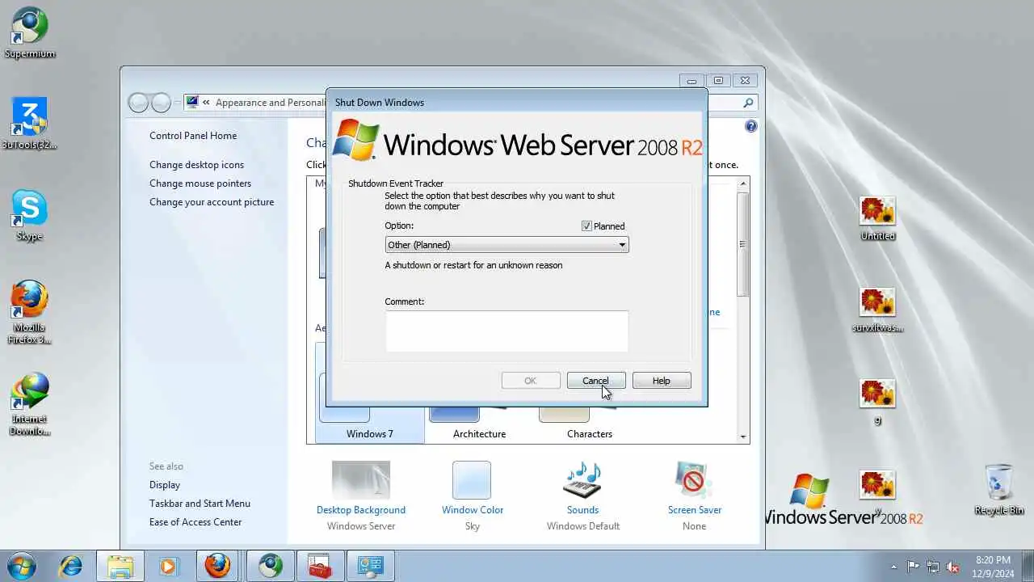Select the image file named g on the desktop
The image size is (1034, 582).
pyautogui.click(x=877, y=402)
